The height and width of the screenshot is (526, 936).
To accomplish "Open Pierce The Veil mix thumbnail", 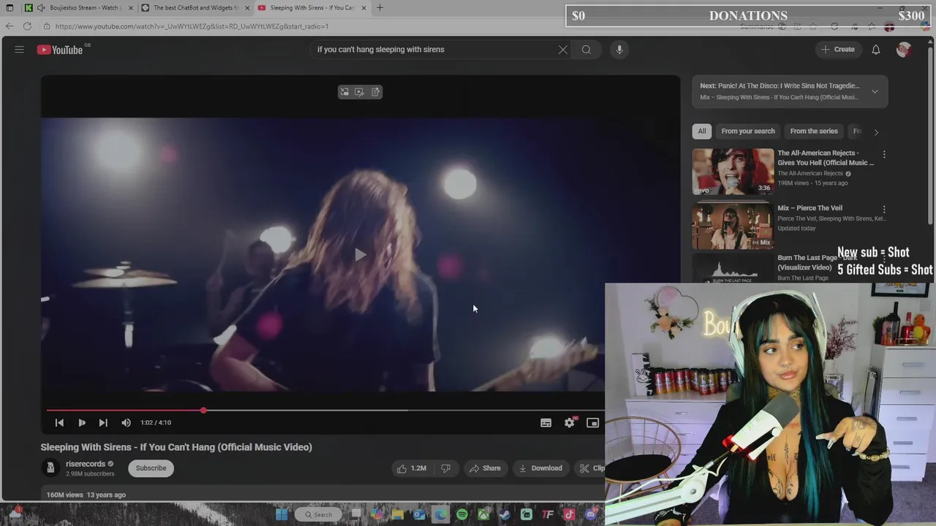I will tap(733, 226).
